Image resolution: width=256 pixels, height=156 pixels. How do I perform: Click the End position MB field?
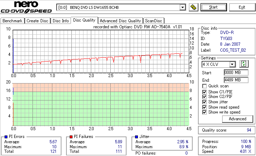pyautogui.click(x=236, y=80)
